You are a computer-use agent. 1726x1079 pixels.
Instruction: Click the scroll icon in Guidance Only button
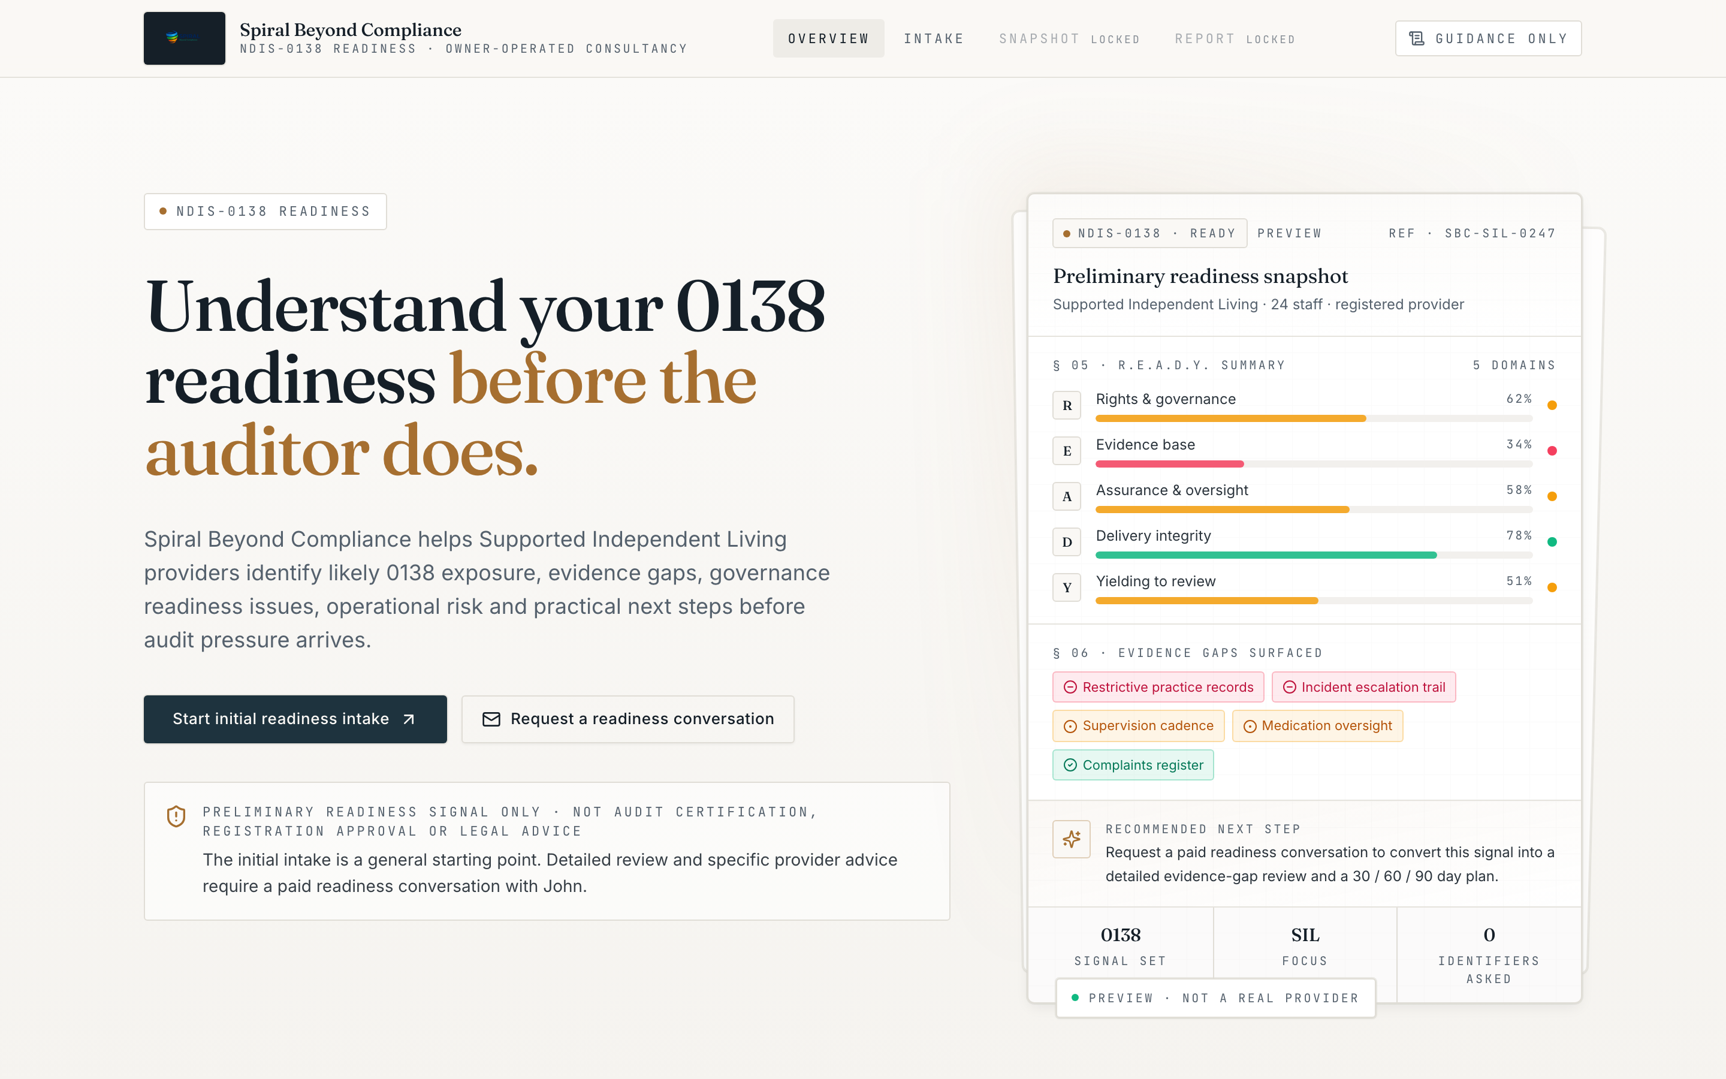point(1417,38)
